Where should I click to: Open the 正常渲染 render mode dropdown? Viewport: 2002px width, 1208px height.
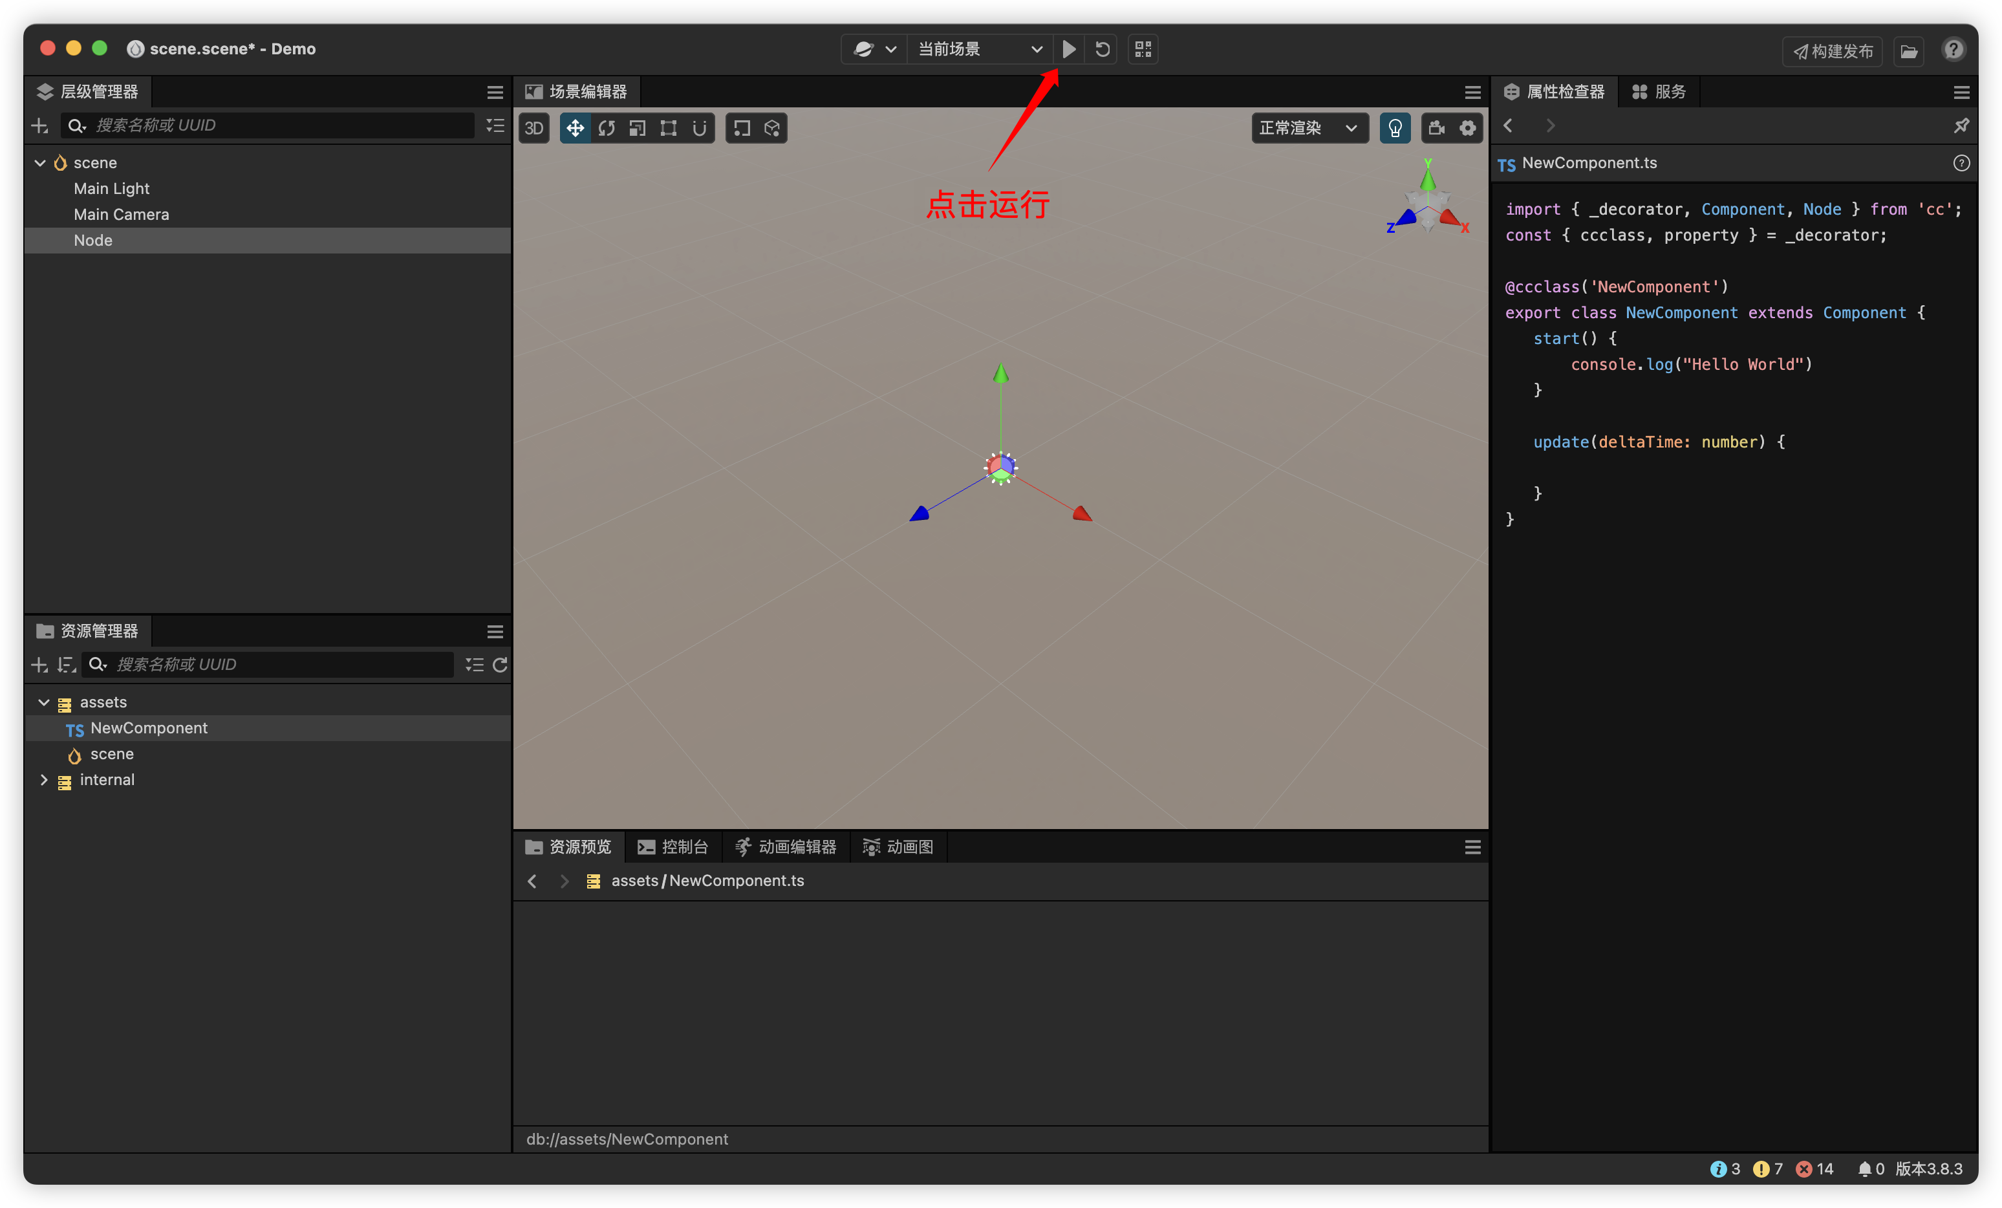(x=1308, y=128)
